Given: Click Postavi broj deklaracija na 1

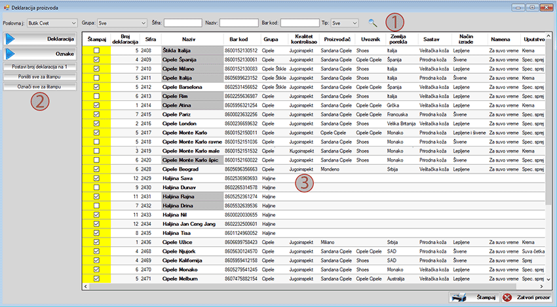Looking at the screenshot, I should [39, 67].
